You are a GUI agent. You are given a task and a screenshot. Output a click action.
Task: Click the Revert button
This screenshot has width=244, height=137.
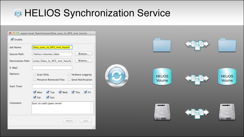(x=69, y=121)
